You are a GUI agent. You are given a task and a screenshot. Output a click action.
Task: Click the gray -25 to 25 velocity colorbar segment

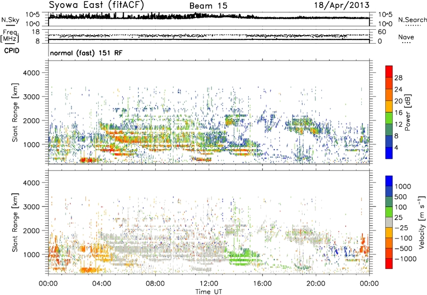tap(389, 222)
